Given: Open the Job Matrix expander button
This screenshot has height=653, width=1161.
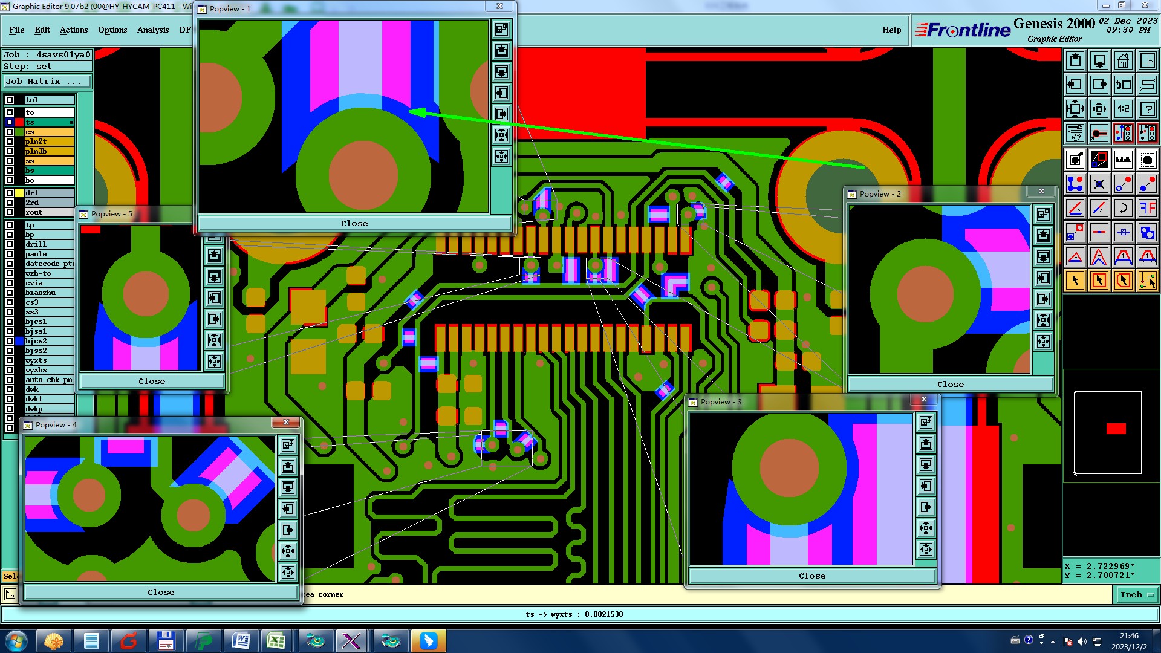Looking at the screenshot, I should point(47,82).
